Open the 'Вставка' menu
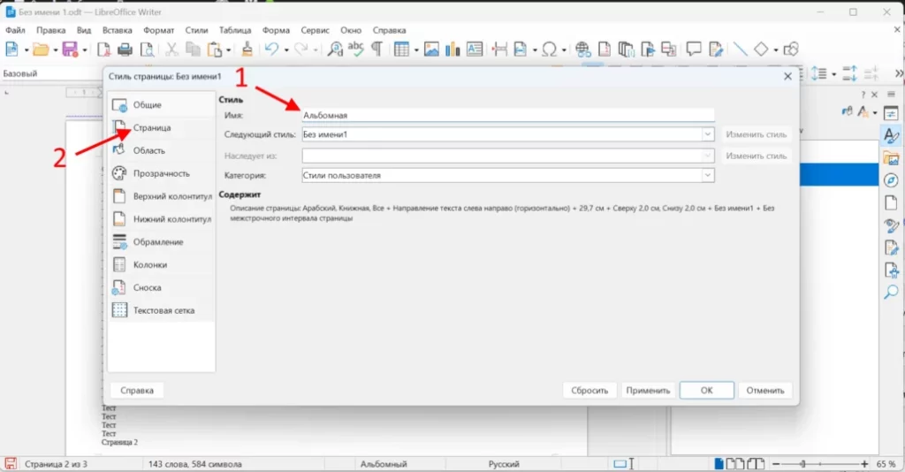This screenshot has height=472, width=905. pos(118,30)
